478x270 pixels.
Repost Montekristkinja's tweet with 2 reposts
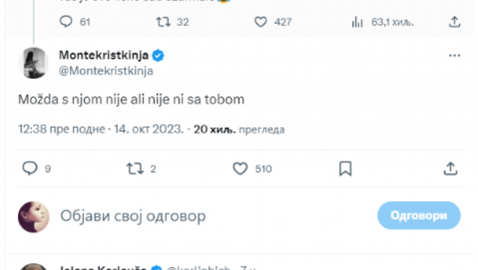point(135,168)
